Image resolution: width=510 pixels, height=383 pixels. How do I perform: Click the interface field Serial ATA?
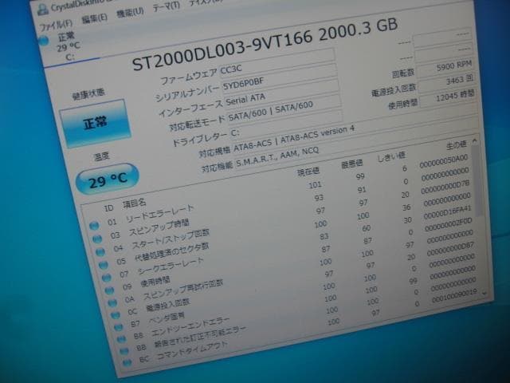(x=281, y=93)
